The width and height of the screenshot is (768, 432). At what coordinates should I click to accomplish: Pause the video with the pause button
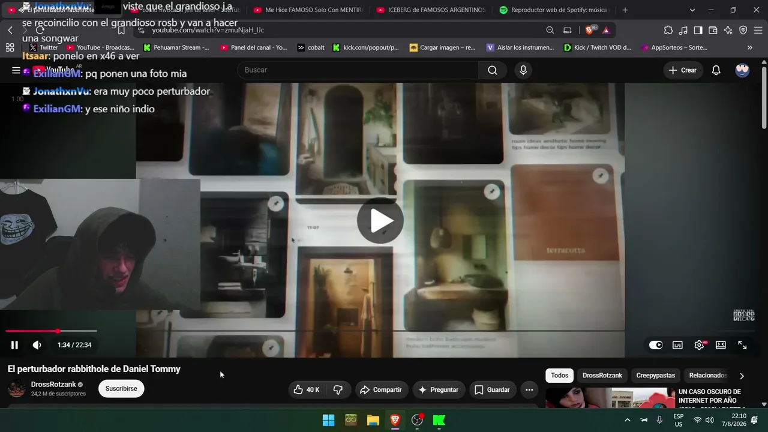[x=14, y=345]
